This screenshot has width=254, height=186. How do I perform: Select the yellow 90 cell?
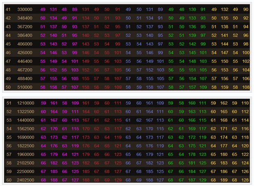click(246, 9)
